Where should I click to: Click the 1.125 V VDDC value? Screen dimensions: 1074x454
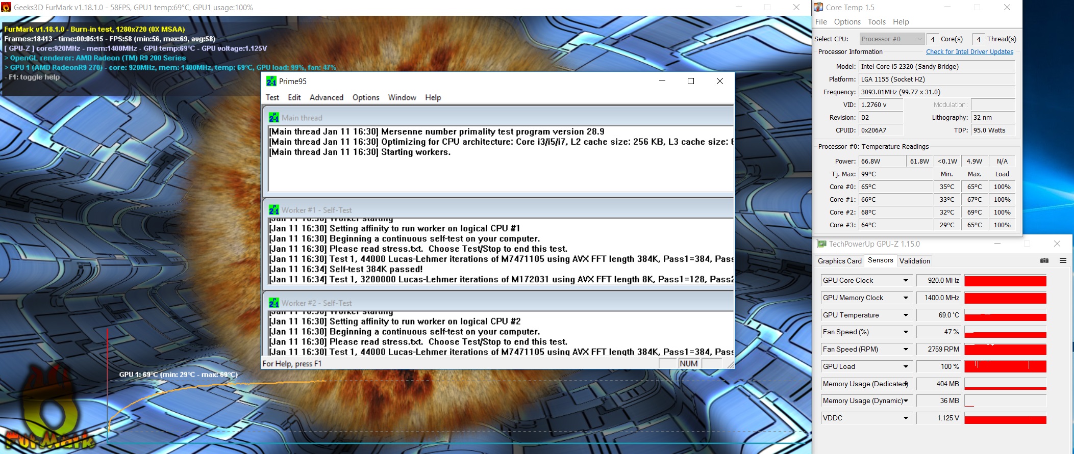939,418
